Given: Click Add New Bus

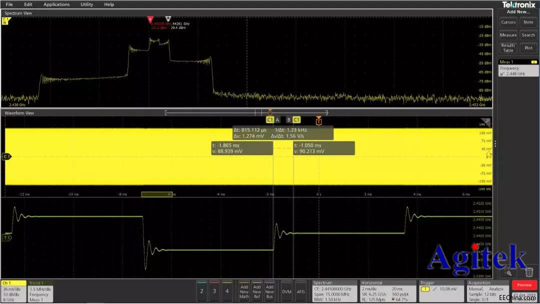Looking at the screenshot, I should pyautogui.click(x=269, y=292).
